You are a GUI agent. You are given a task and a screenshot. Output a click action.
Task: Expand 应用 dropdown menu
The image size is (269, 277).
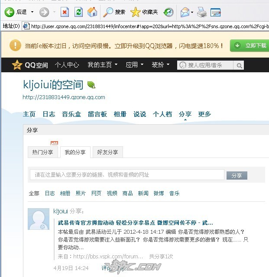(134, 64)
